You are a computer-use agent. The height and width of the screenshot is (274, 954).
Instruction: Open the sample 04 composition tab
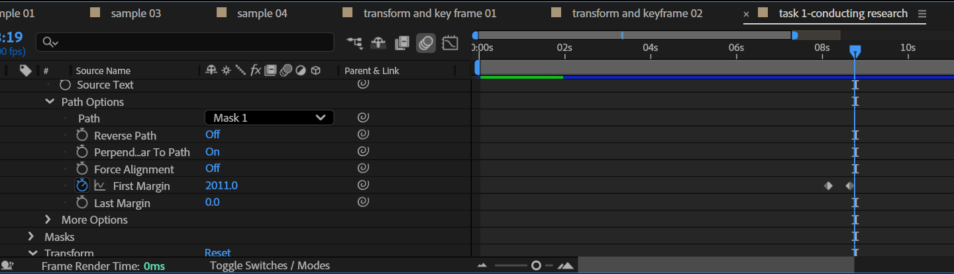(262, 13)
